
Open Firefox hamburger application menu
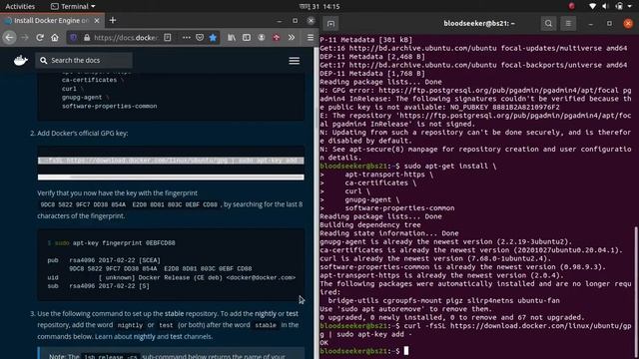point(311,38)
